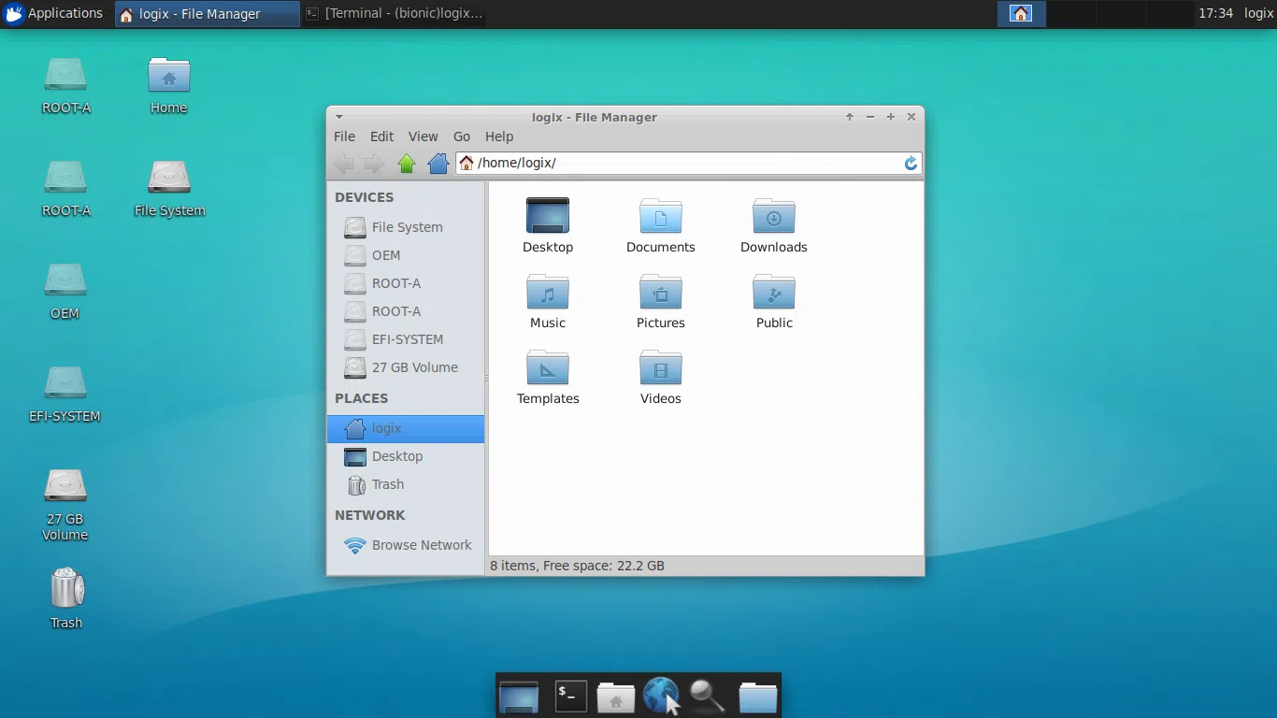Click the window menu triangle in the titlebar

click(339, 117)
